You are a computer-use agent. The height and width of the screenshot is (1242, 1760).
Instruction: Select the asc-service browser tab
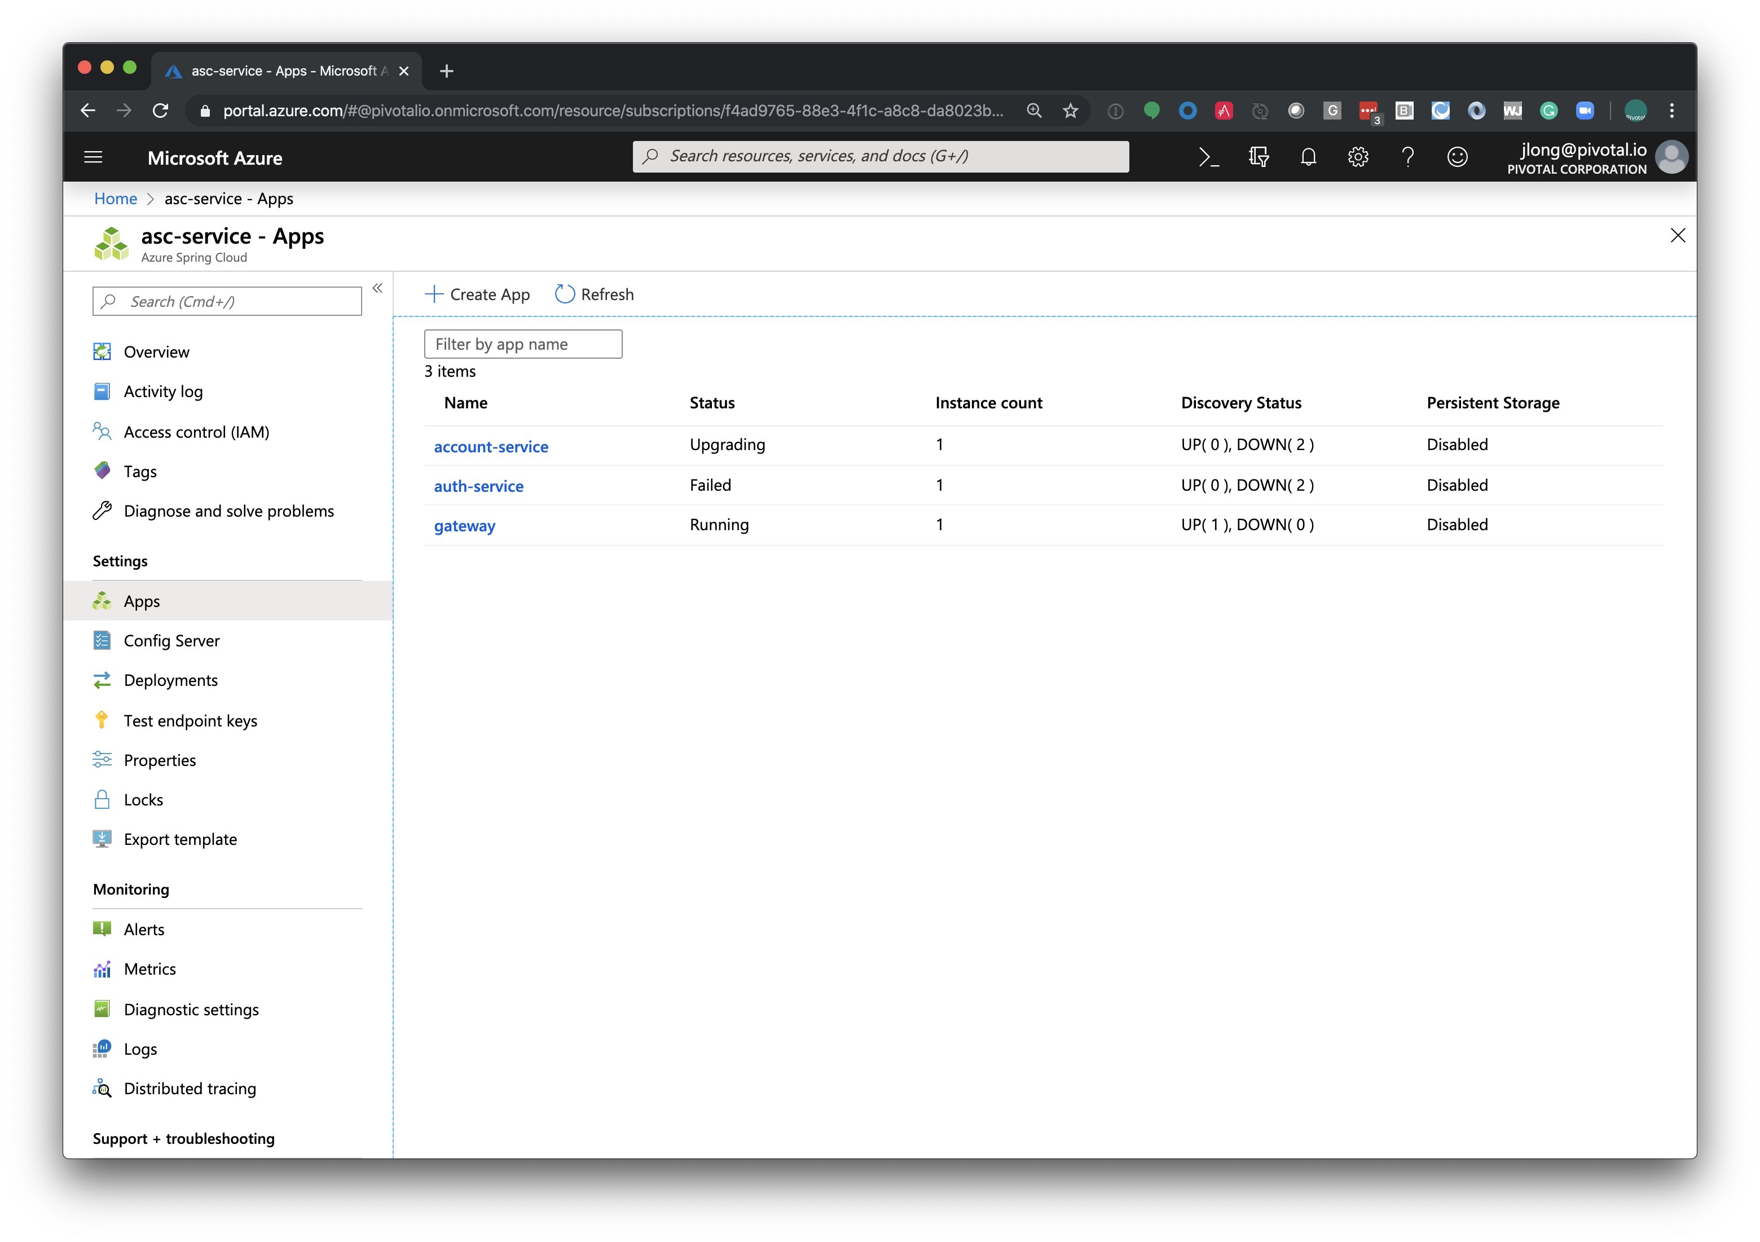tap(285, 71)
